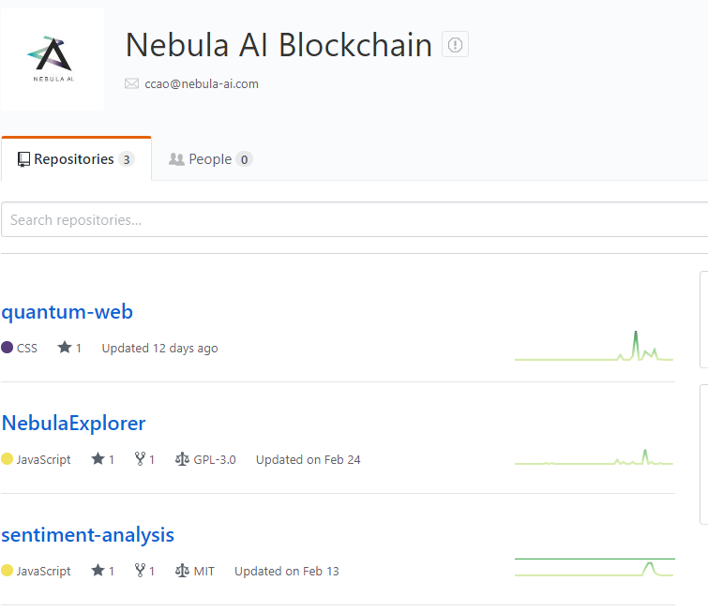Click the star icon for quantum-web
708x611 pixels.
point(65,348)
